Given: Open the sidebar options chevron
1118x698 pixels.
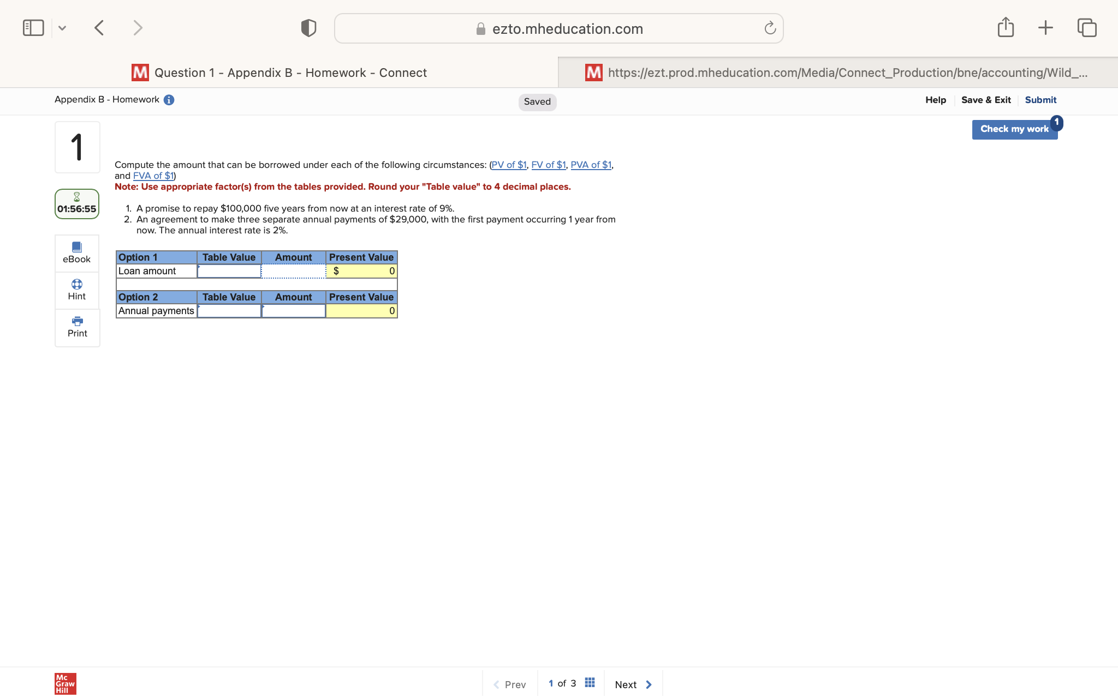Looking at the screenshot, I should (x=62, y=28).
